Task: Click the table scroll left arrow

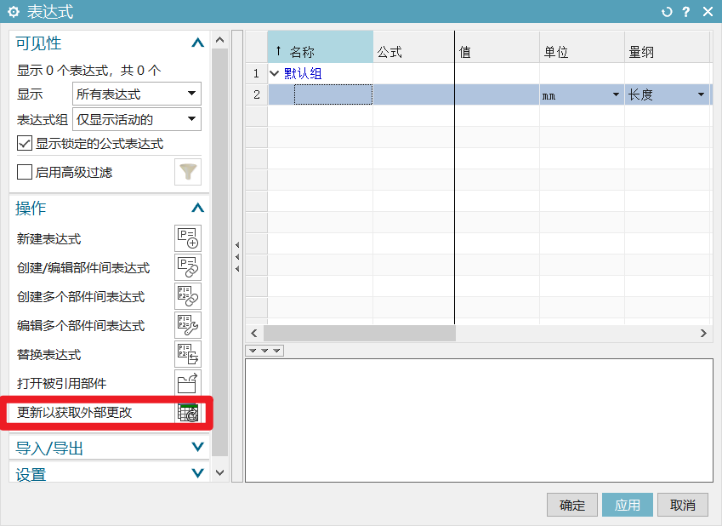Action: coord(254,333)
